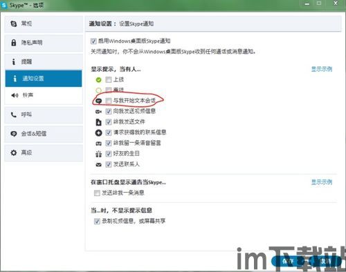This screenshot has height=272, width=346.
Task: Open the 高级 advanced settings section
Action: pos(44,153)
